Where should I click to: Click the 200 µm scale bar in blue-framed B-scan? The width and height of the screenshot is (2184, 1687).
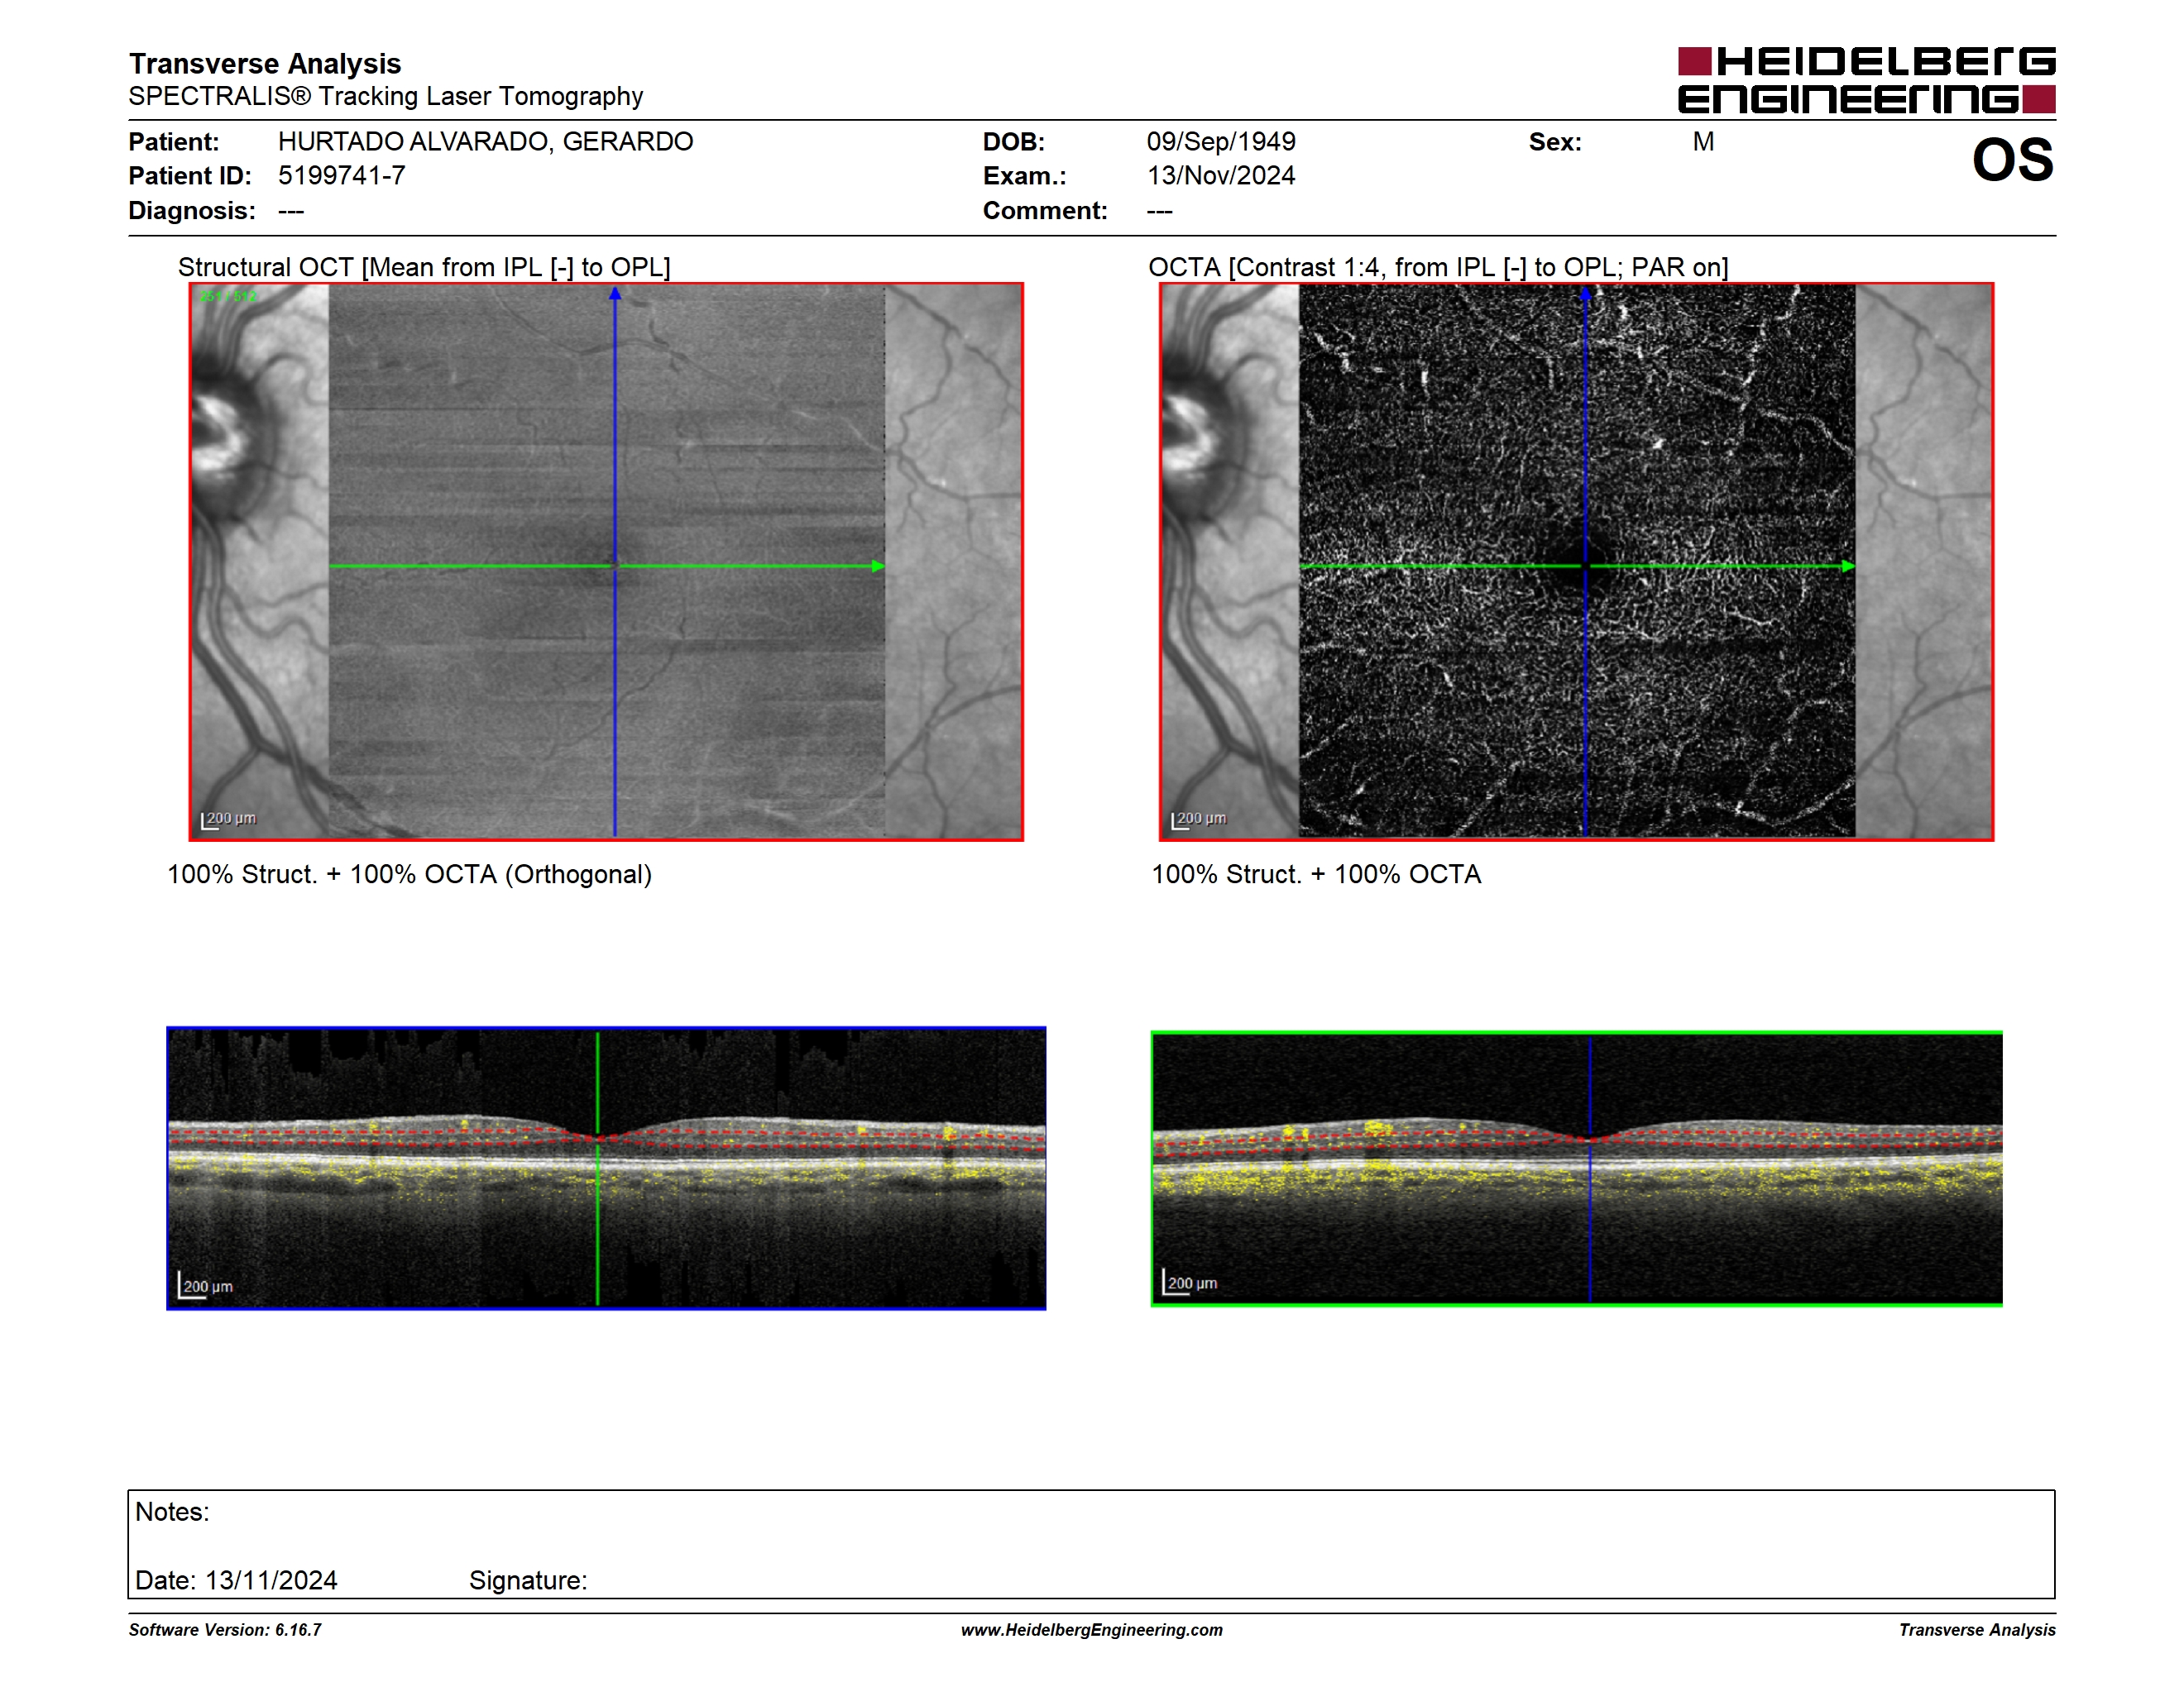[x=205, y=1285]
